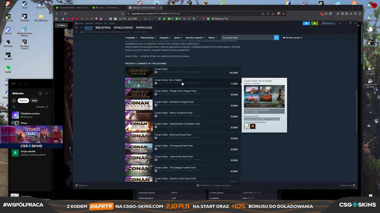This screenshot has height=213, width=380.
Task: Expand the Kategorie dropdown
Action: click(x=165, y=38)
